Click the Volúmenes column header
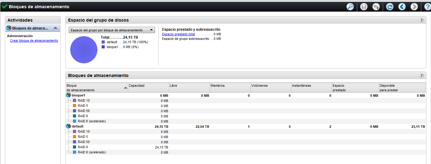This screenshot has height=164, width=431. tap(271, 88)
